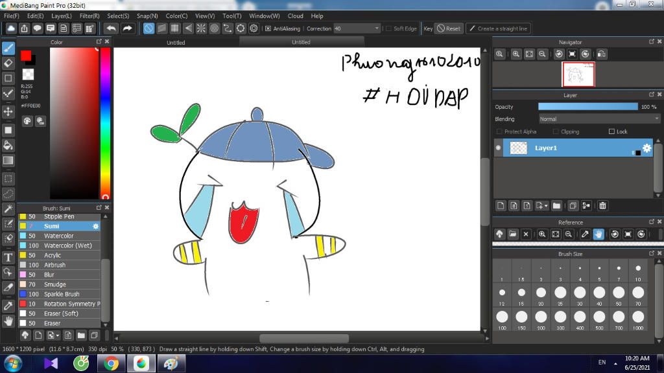Open Visual Studio from the taskbar
The height and width of the screenshot is (373, 664).
pyautogui.click(x=51, y=363)
